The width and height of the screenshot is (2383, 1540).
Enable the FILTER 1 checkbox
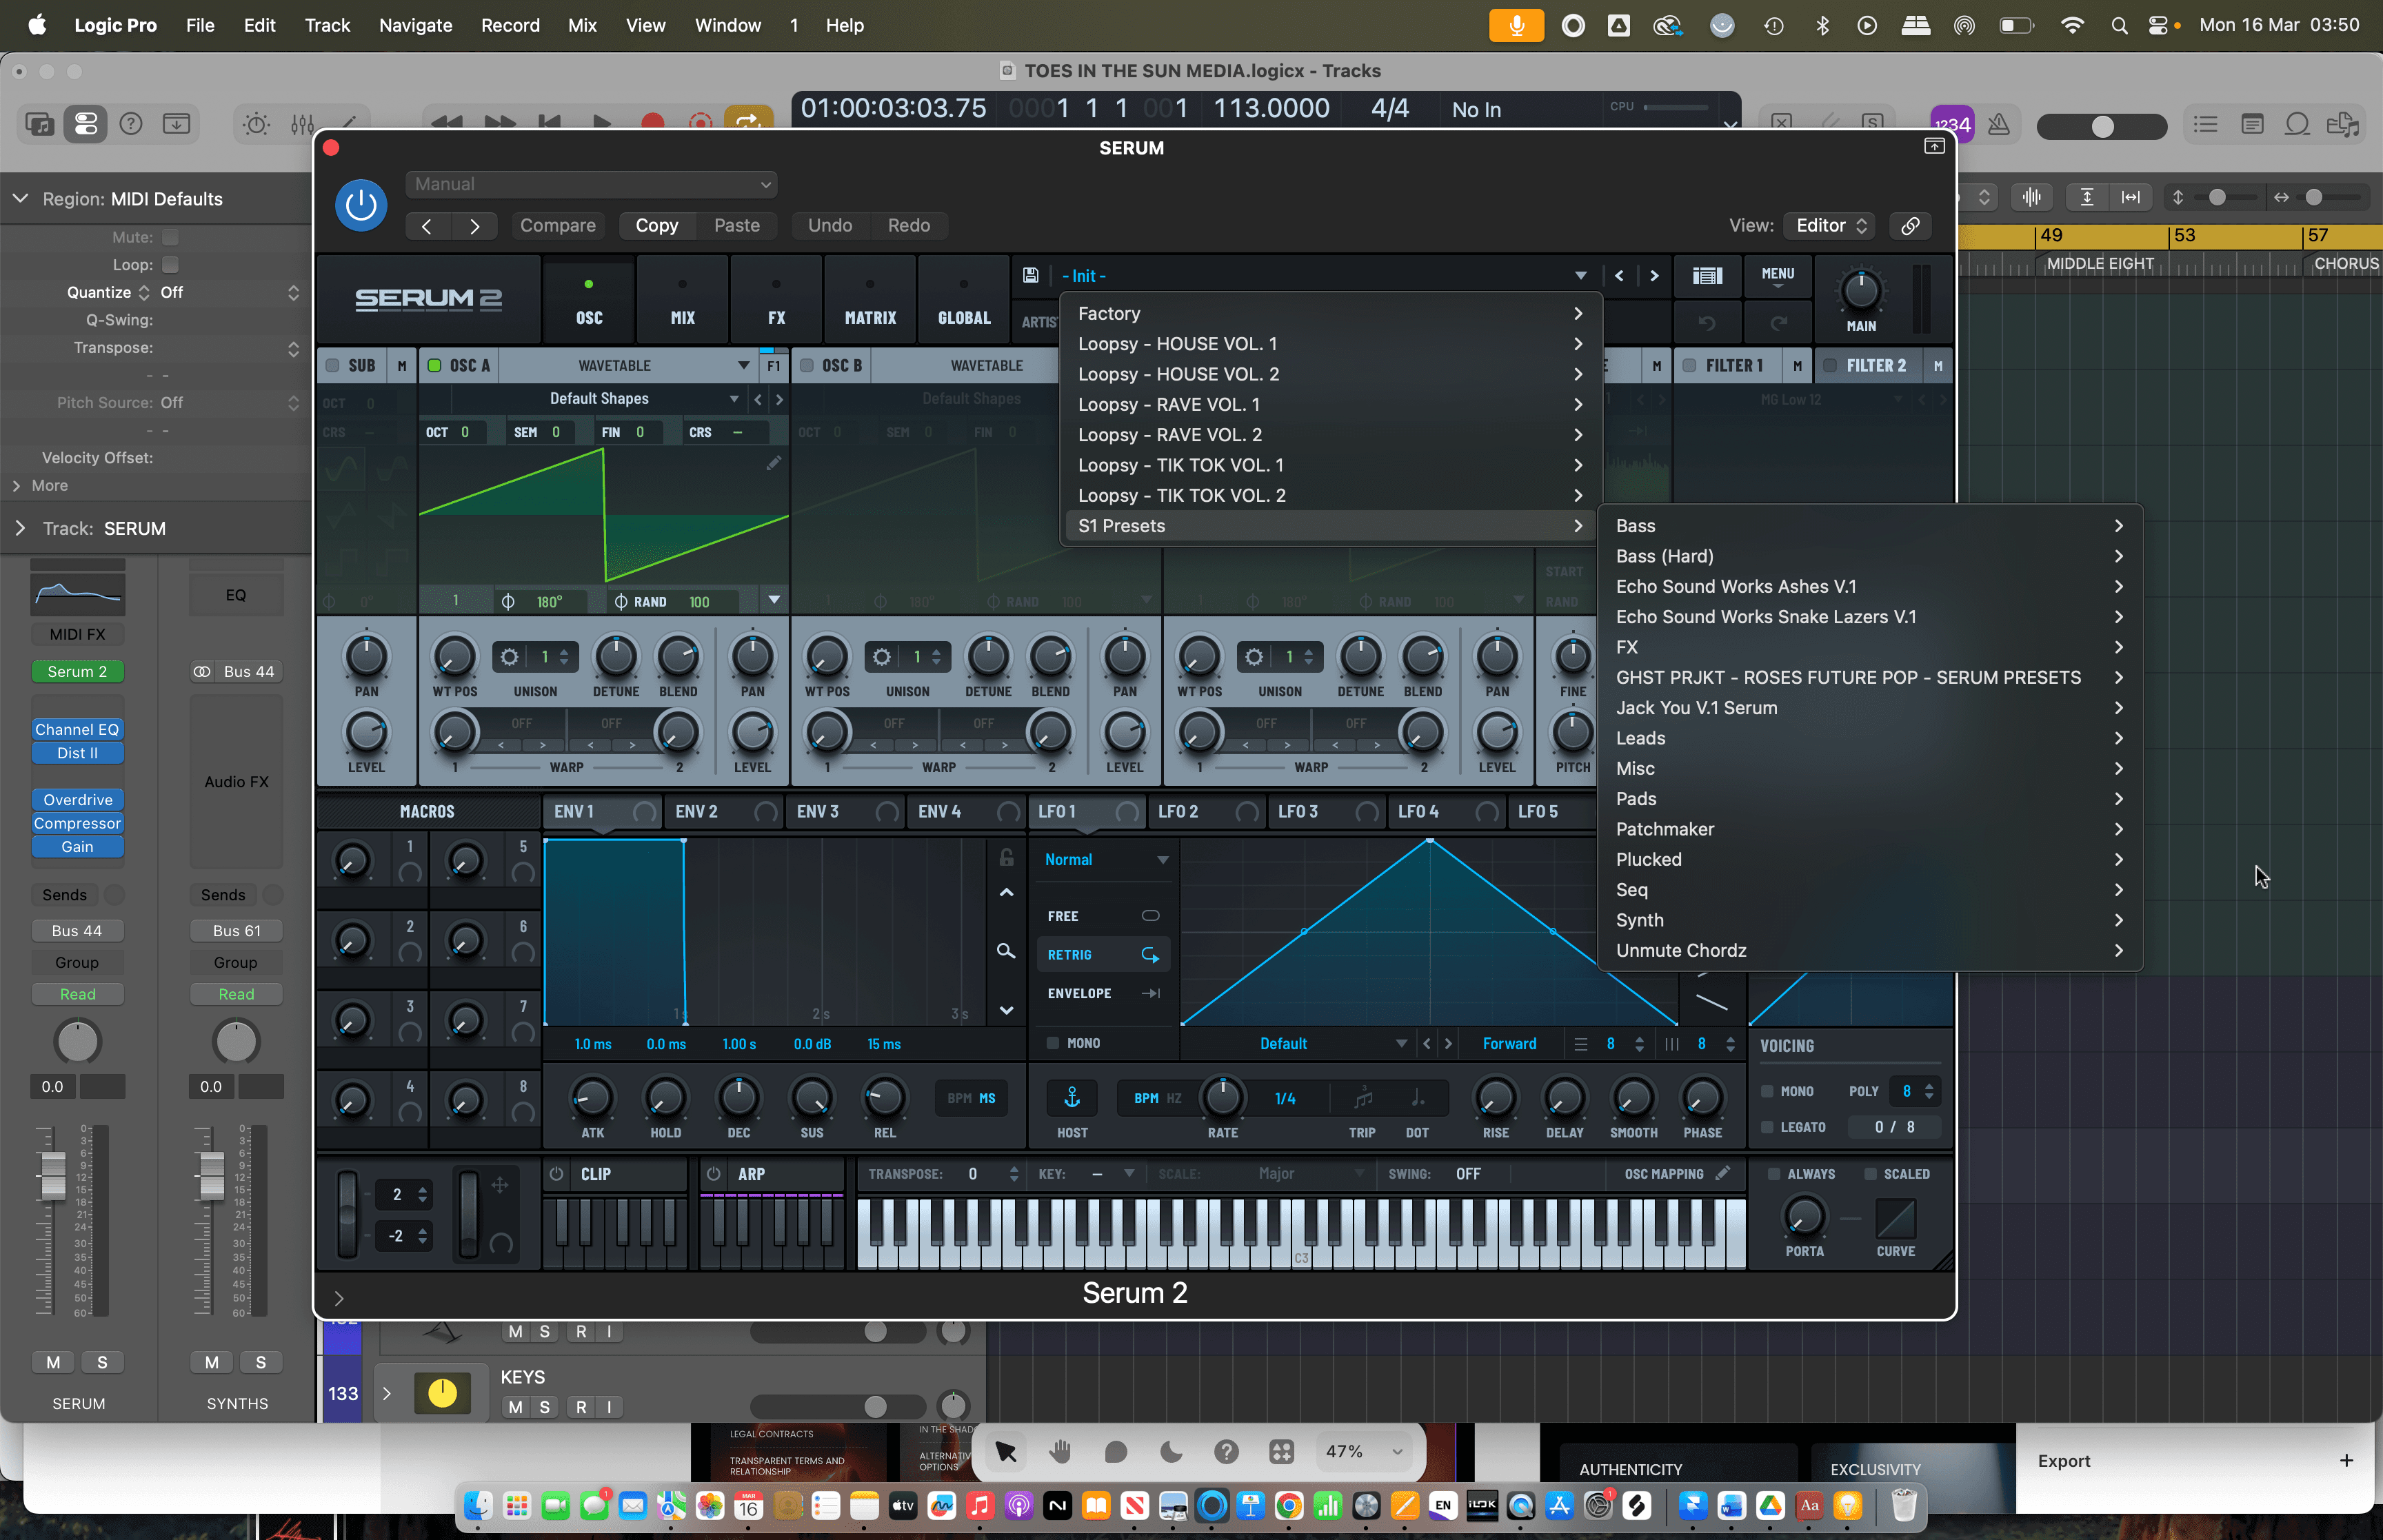pos(1689,366)
